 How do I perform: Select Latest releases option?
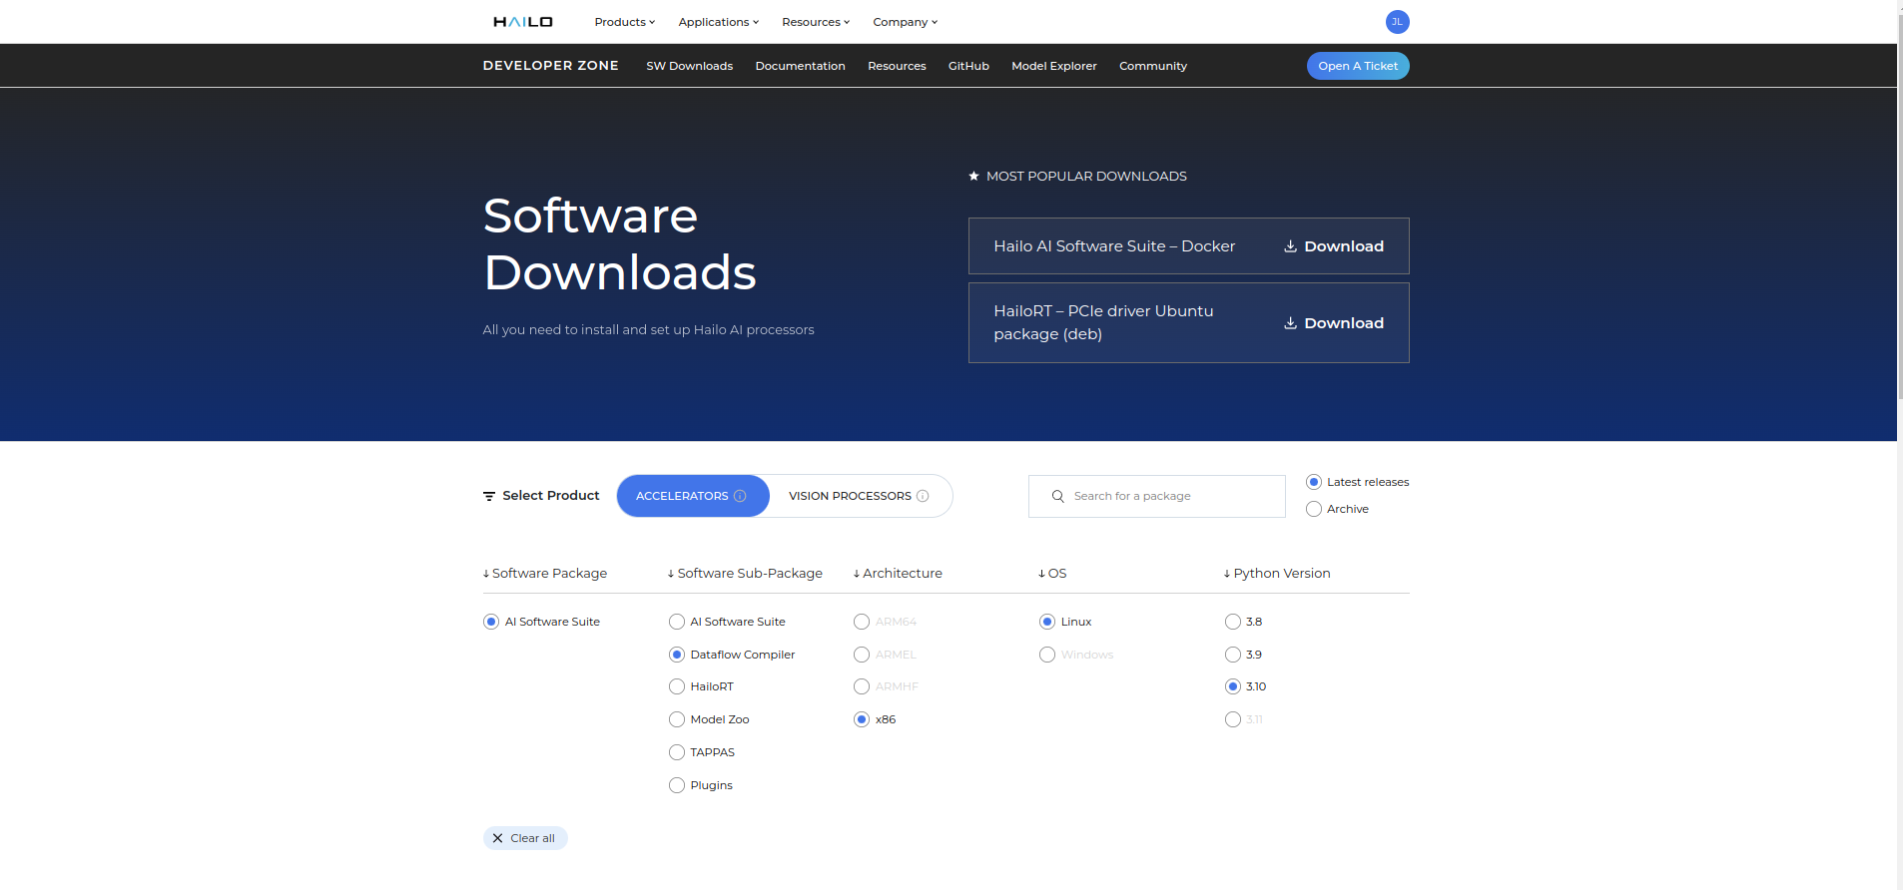pos(1314,482)
